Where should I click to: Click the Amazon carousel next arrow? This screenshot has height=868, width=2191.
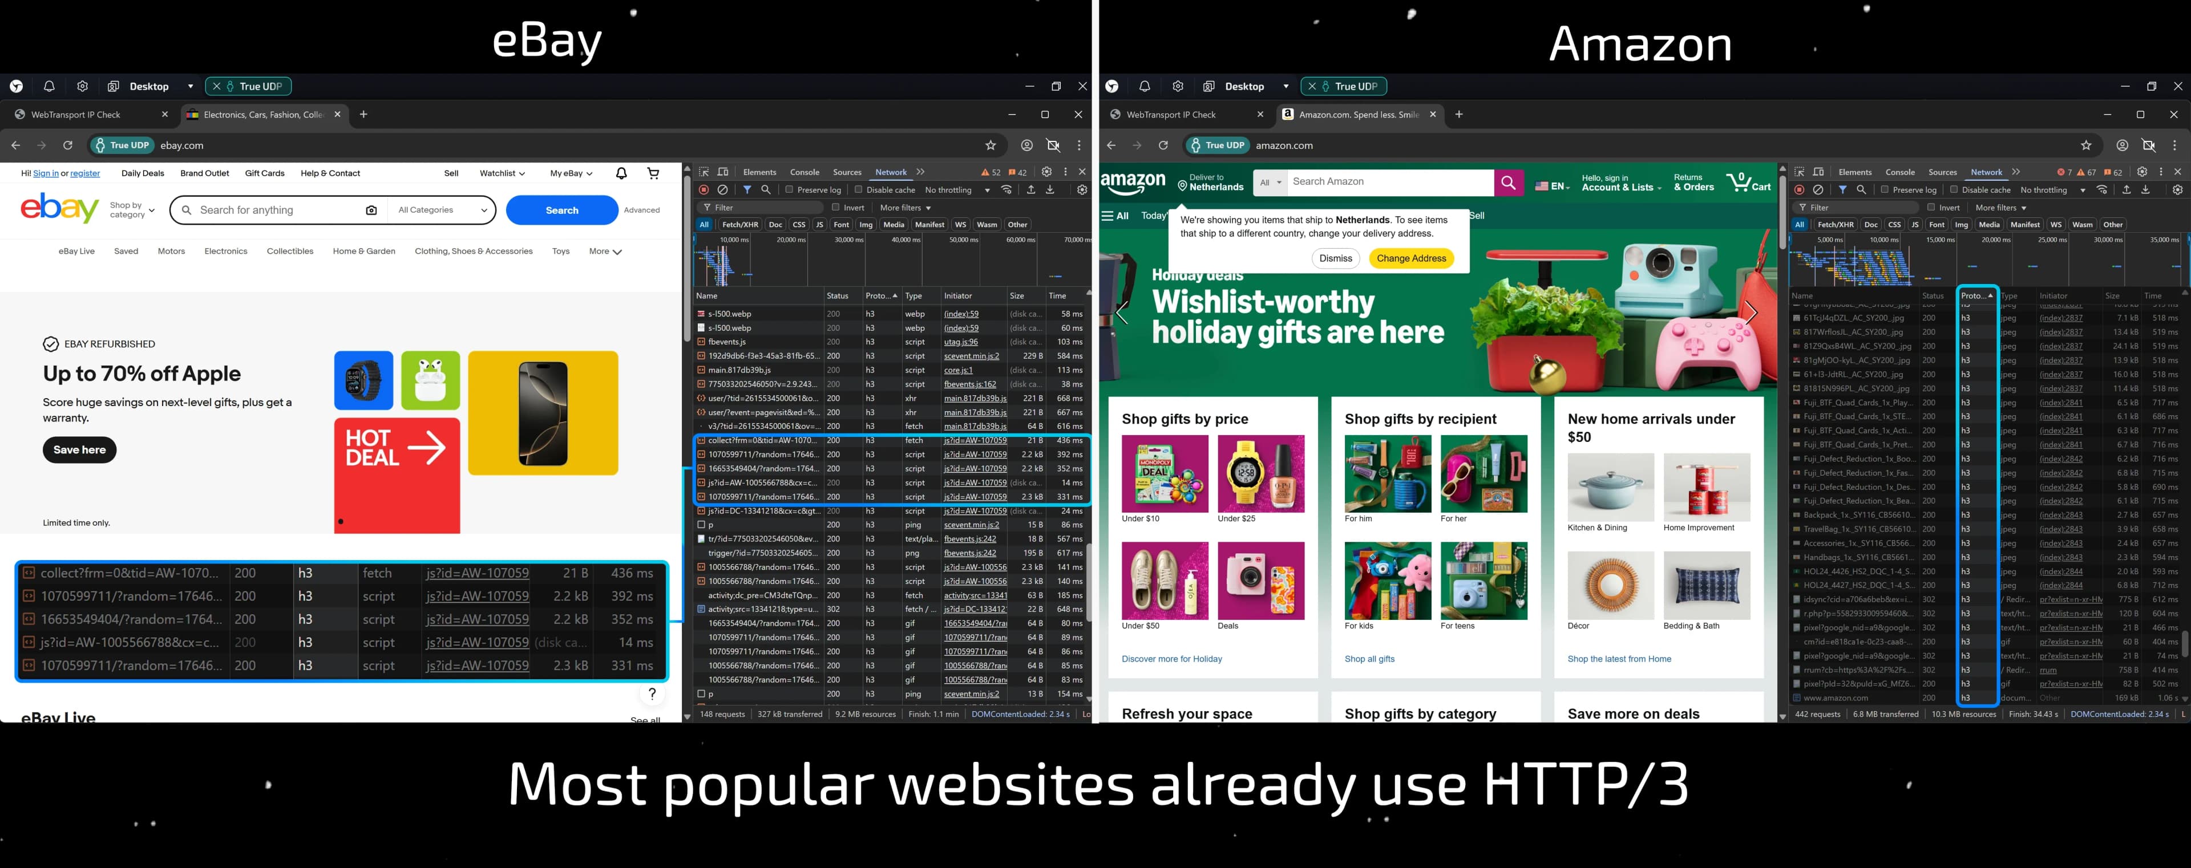coord(1751,313)
